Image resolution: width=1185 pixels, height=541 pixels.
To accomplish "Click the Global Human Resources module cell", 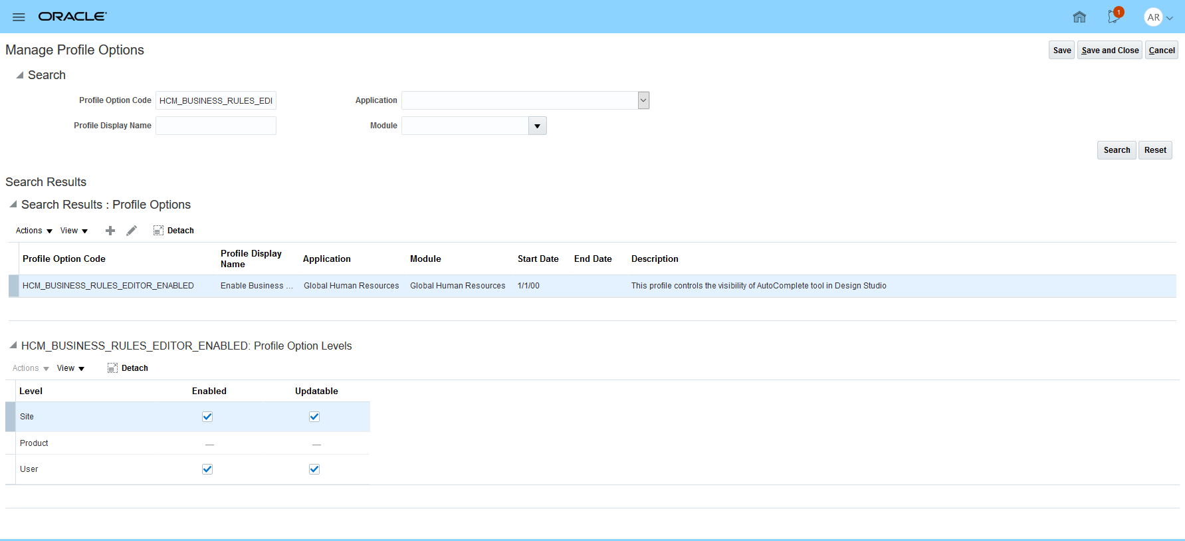I will tap(458, 286).
